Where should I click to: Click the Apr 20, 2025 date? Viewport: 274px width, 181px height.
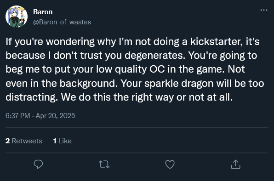(55, 116)
